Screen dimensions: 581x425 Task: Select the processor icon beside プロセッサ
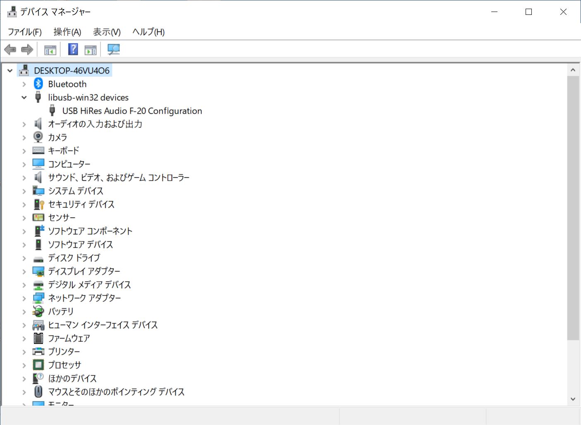[x=38, y=365]
